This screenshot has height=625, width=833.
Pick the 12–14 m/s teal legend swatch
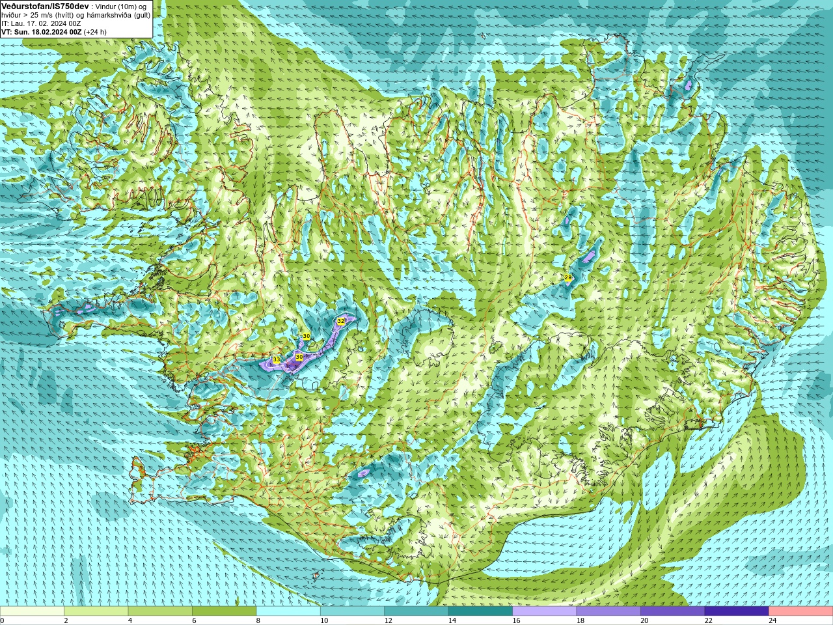coord(416,611)
